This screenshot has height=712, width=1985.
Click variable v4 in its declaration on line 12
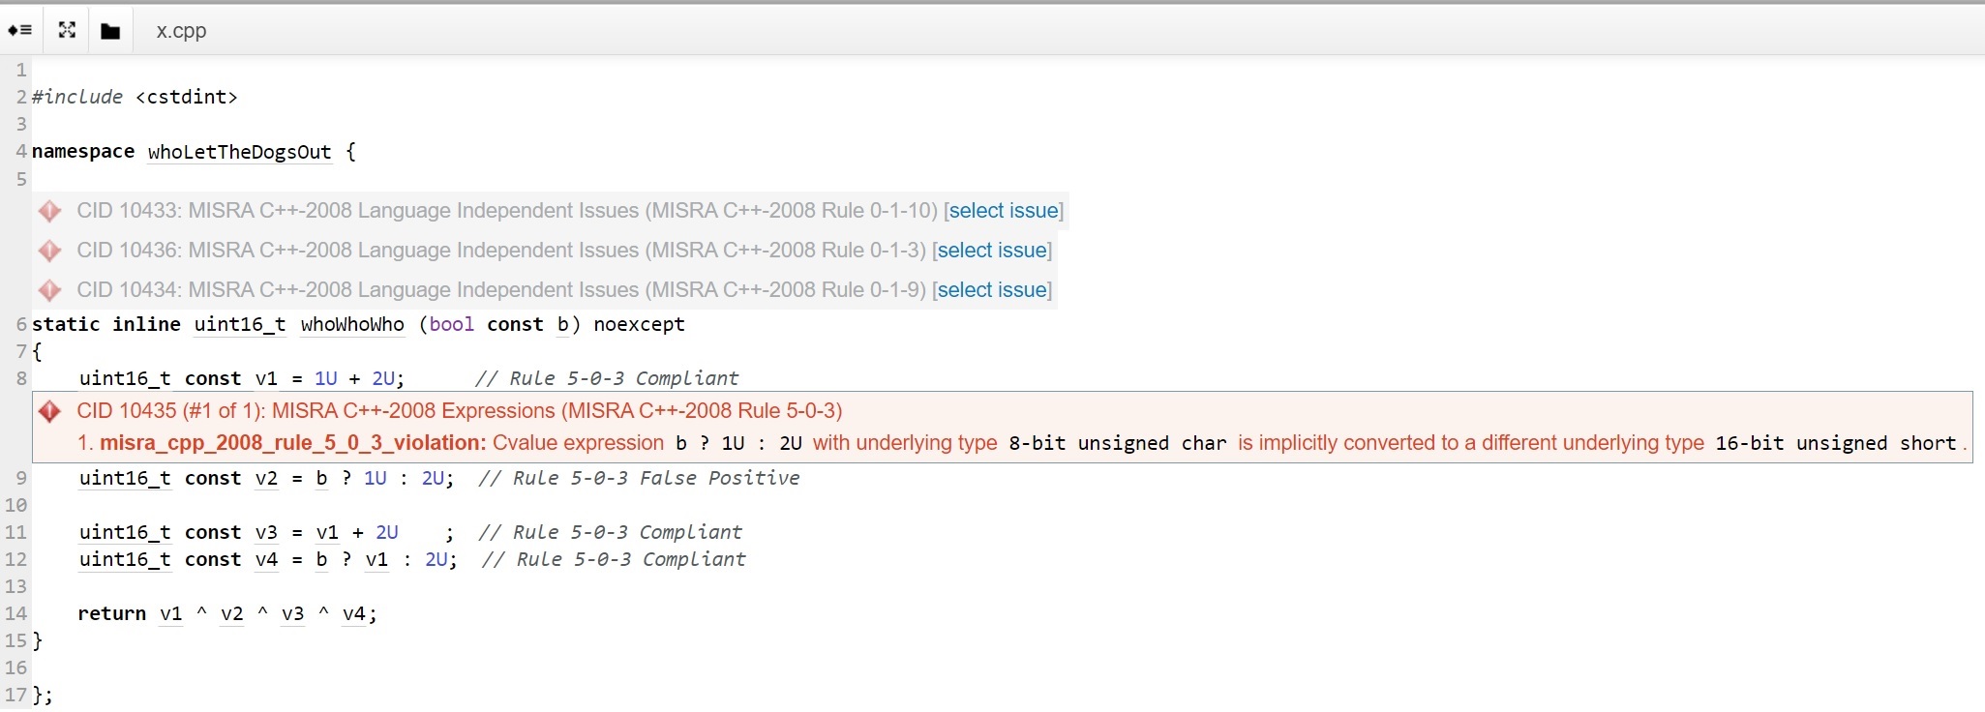pos(266,559)
